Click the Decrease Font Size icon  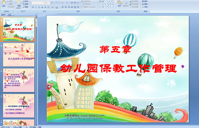(55, 3)
